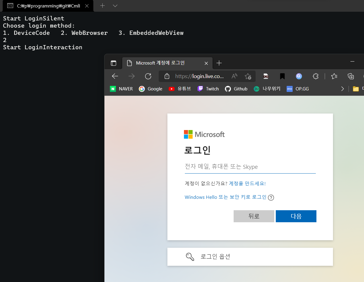Close the terminal tab
The height and width of the screenshot is (282, 364).
(87, 6)
